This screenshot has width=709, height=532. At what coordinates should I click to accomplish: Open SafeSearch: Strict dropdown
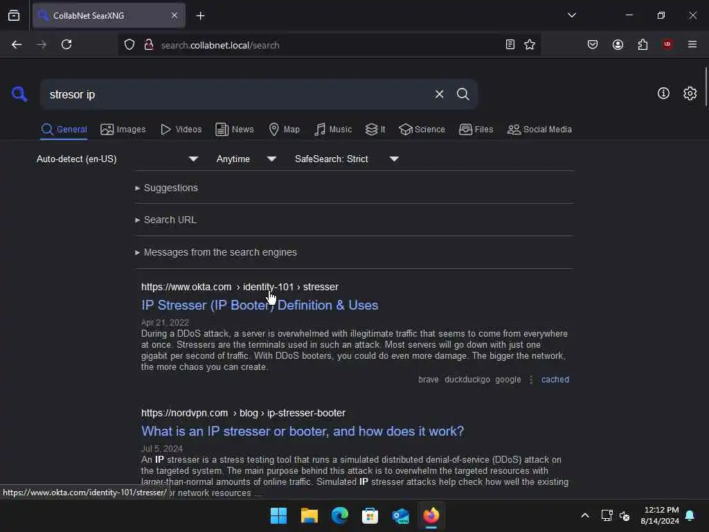(346, 159)
